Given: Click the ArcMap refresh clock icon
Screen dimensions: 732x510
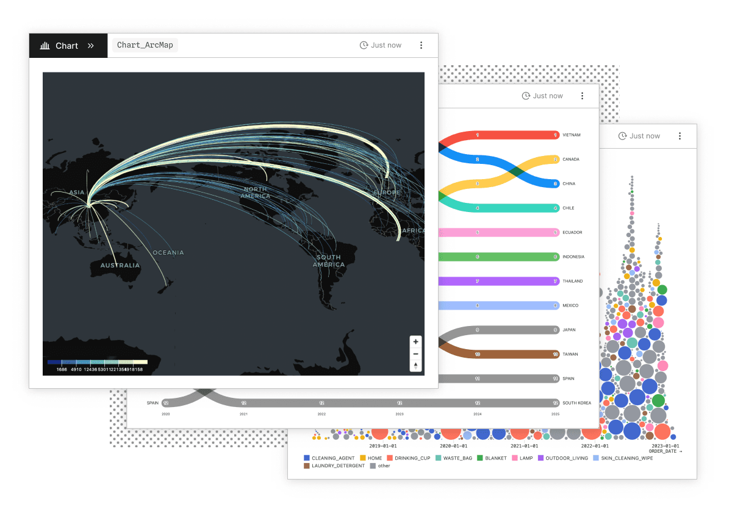Looking at the screenshot, I should click(x=364, y=45).
